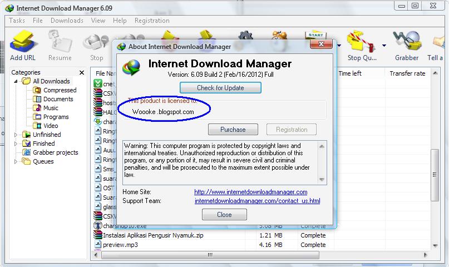
Task: Click the Pengusir Nyamuk zip archive icon
Action: pyautogui.click(x=98, y=235)
